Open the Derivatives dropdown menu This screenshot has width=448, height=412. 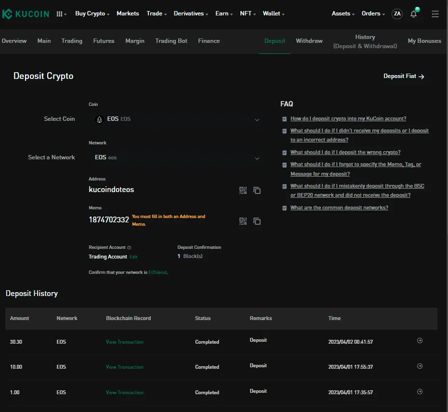tap(191, 13)
